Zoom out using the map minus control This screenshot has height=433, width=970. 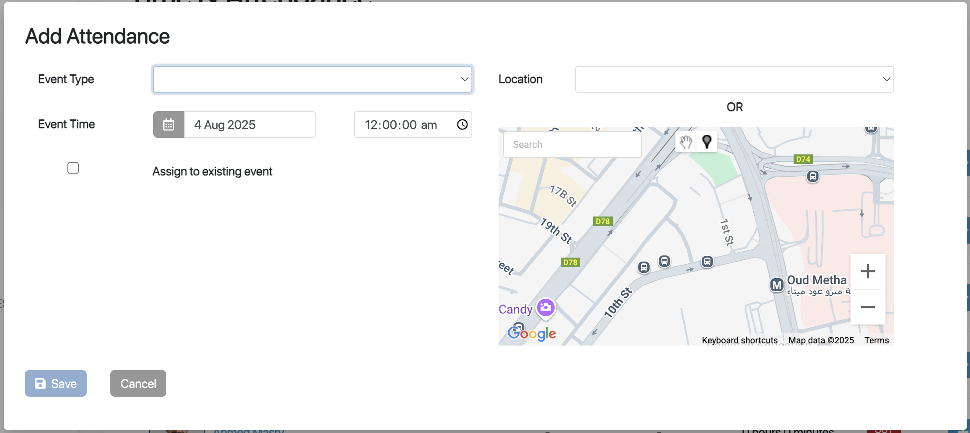pyautogui.click(x=868, y=307)
